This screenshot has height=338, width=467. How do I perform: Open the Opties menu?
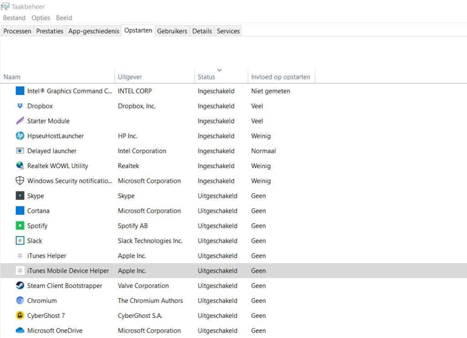pyautogui.click(x=41, y=18)
